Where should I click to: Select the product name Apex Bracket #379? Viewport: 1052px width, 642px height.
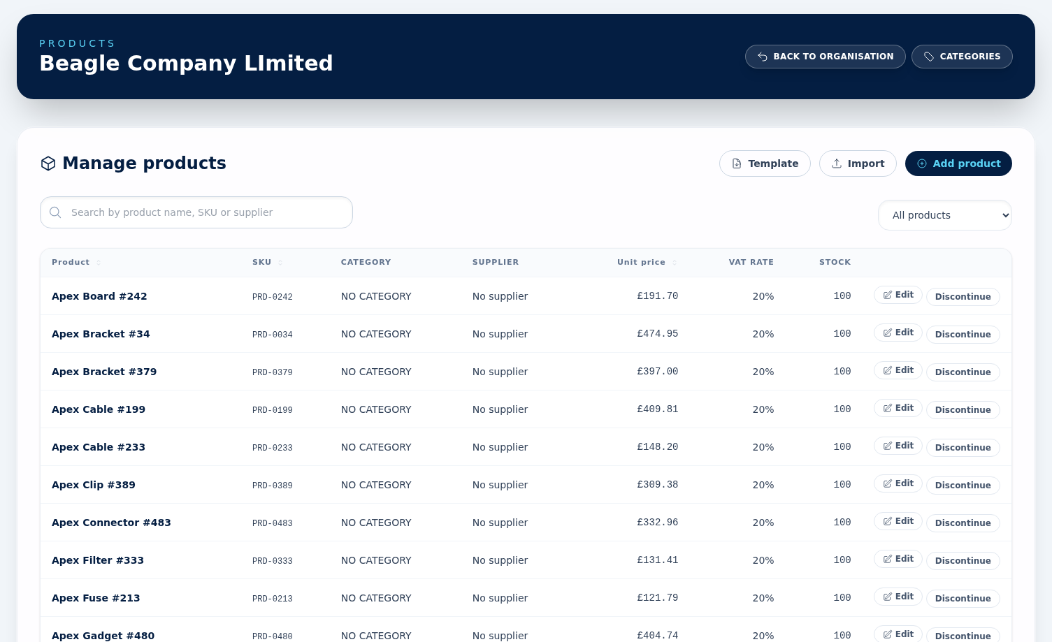tap(104, 372)
